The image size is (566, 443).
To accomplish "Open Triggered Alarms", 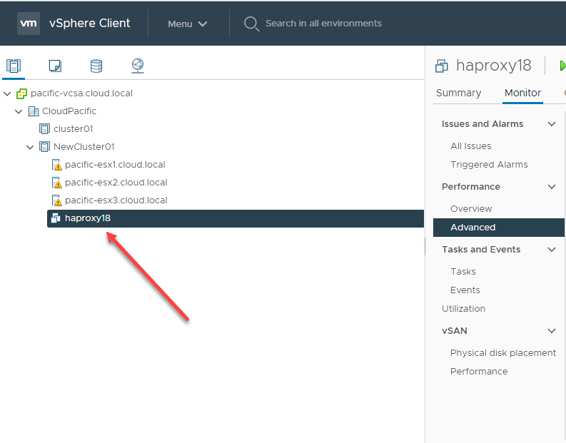I will tap(489, 165).
